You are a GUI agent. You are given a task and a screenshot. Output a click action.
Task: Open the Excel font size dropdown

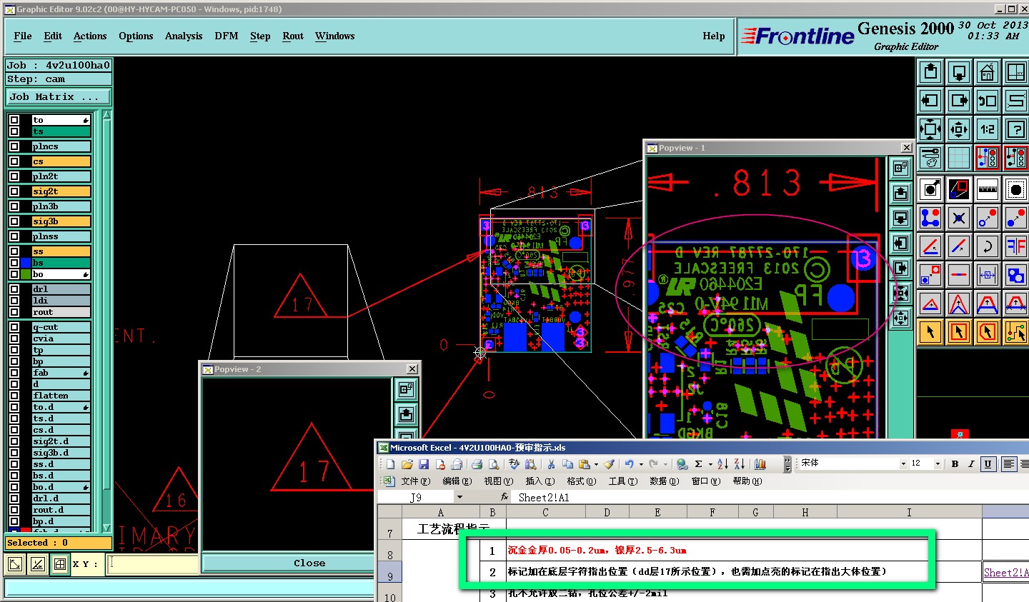pos(938,463)
